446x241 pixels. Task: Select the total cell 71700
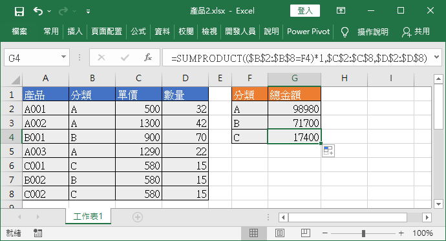coord(294,123)
